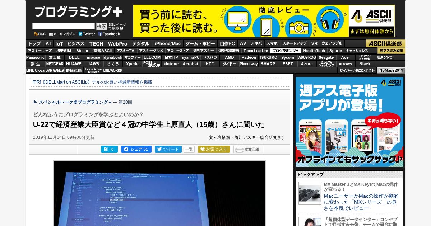The height and width of the screenshot is (226, 431).
Task: Open the ビジネス menu tab
Action: point(76,43)
